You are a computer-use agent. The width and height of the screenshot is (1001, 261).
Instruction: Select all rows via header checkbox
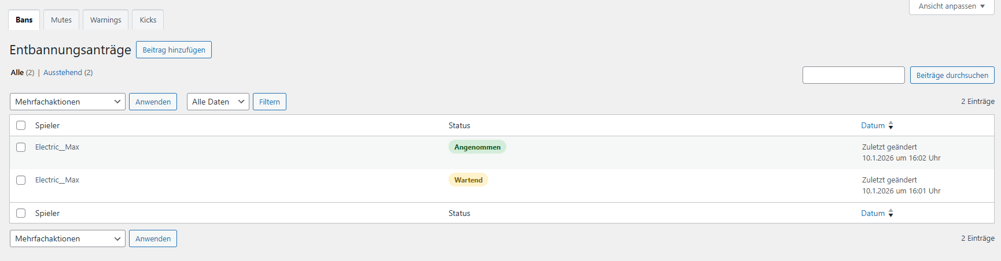(x=21, y=125)
